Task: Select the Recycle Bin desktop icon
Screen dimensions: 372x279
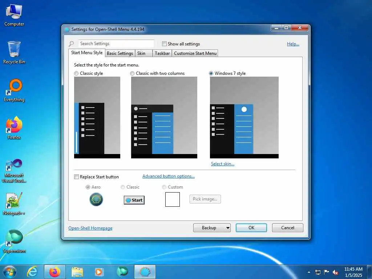Action: coord(14,53)
